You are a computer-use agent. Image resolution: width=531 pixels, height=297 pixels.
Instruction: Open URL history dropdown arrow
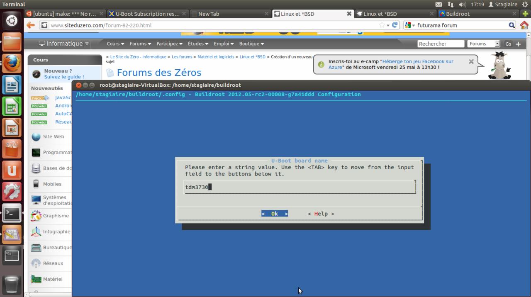(x=388, y=25)
